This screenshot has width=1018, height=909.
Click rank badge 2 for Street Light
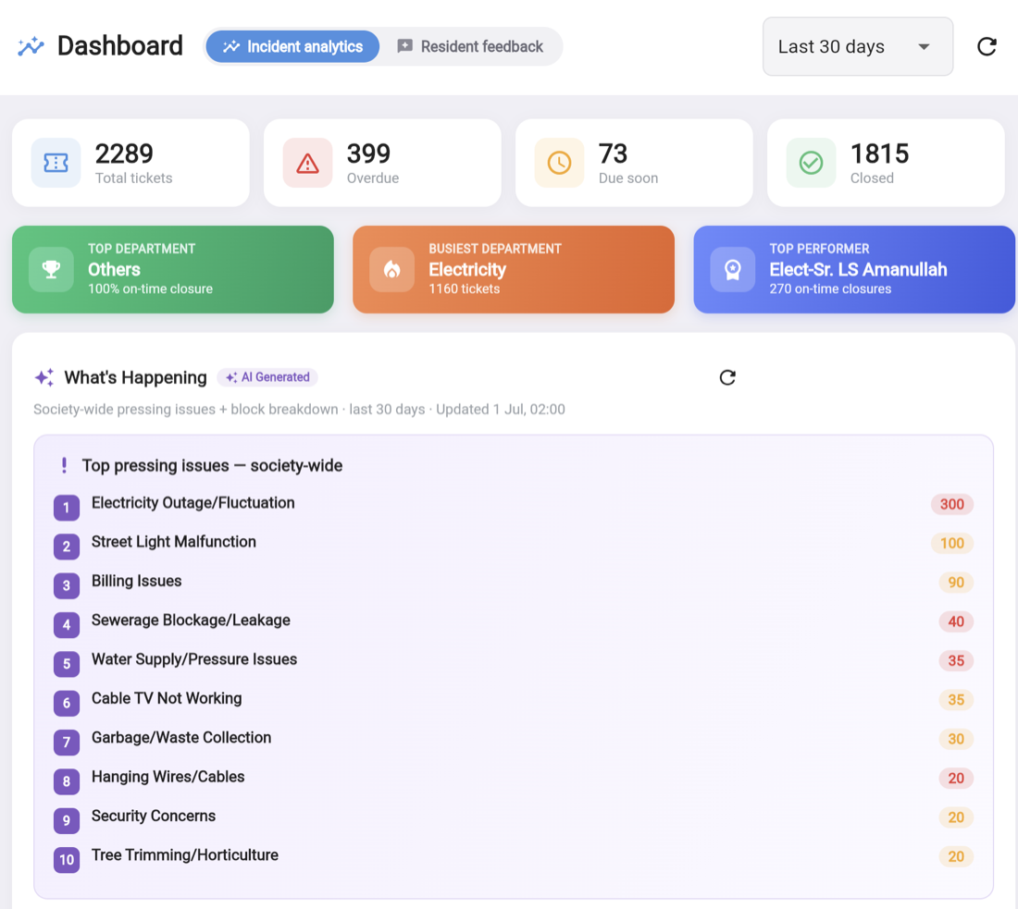[x=67, y=547]
